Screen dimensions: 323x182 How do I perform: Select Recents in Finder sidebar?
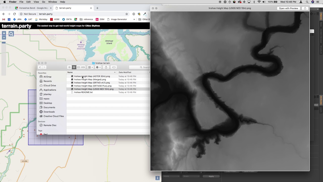[x=47, y=81]
